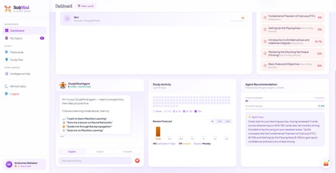Image resolution: width=336 pixels, height=173 pixels.
Task: Open the Dashboard sidebar item
Action: pos(25,31)
